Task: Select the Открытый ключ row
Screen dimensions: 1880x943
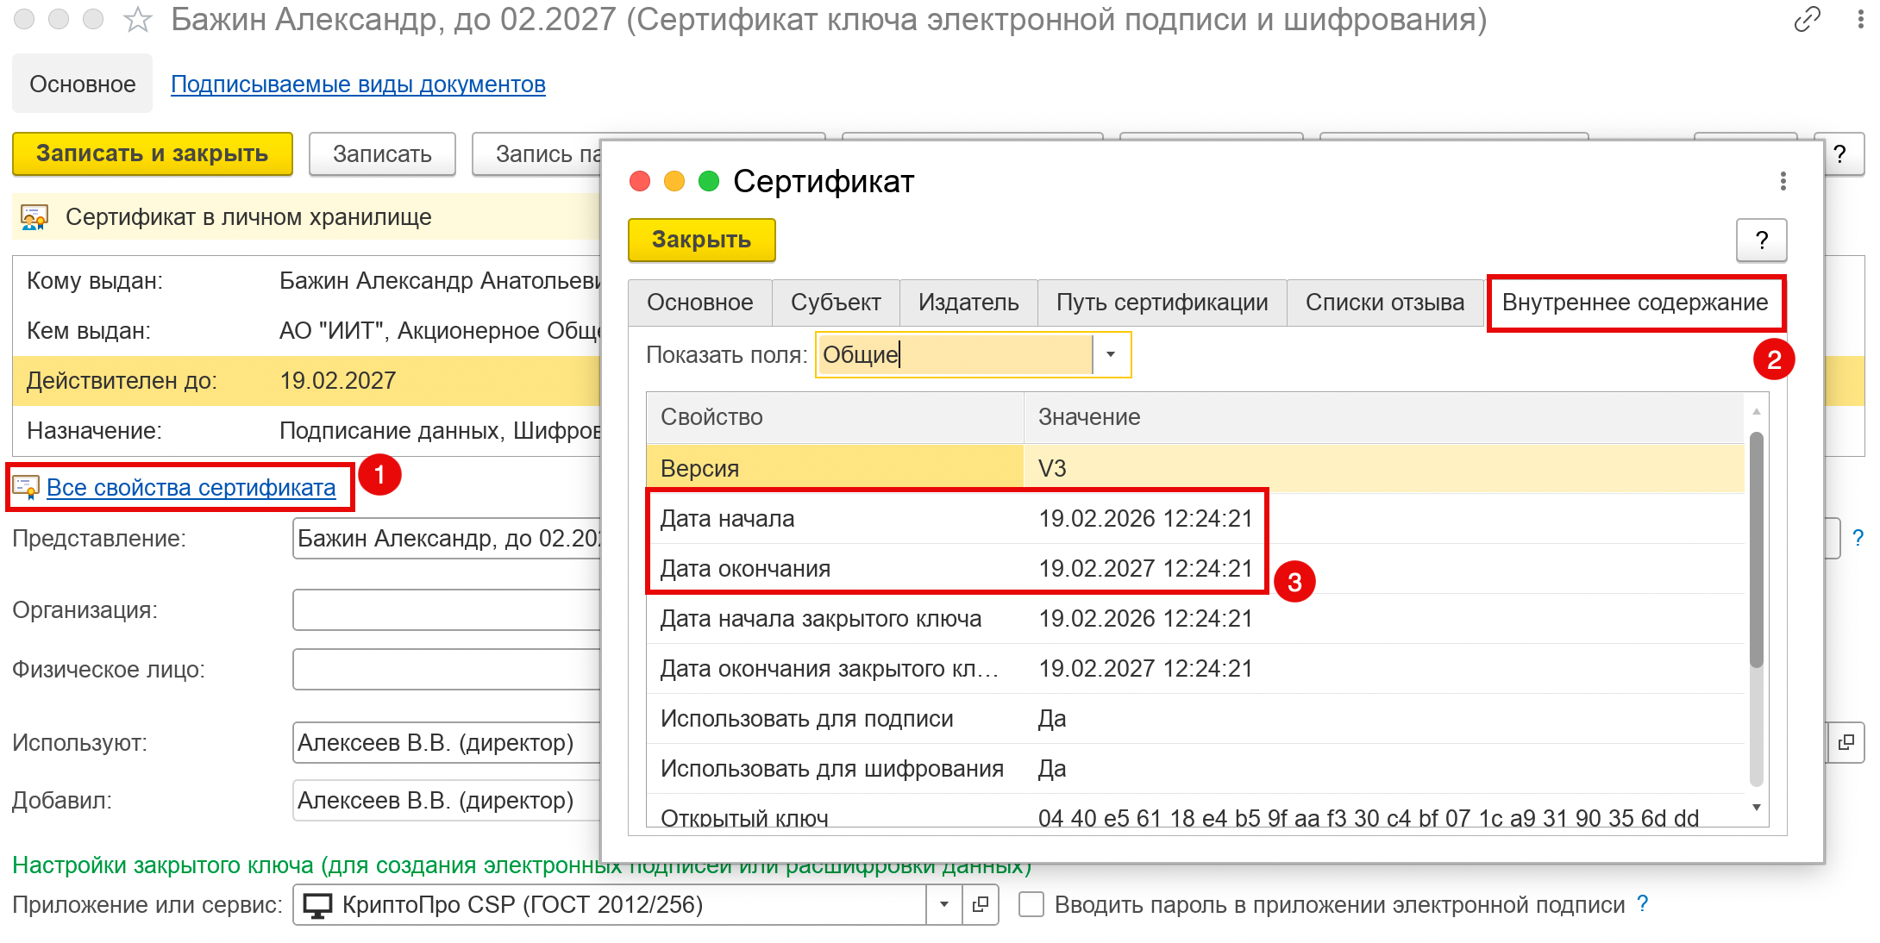Action: [1195, 812]
